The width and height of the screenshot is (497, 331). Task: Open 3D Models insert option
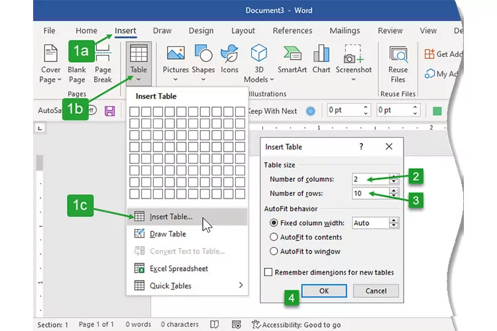(258, 64)
